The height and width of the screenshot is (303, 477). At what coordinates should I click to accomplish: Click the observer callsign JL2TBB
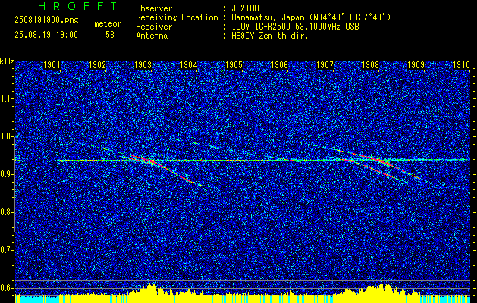[x=245, y=8]
